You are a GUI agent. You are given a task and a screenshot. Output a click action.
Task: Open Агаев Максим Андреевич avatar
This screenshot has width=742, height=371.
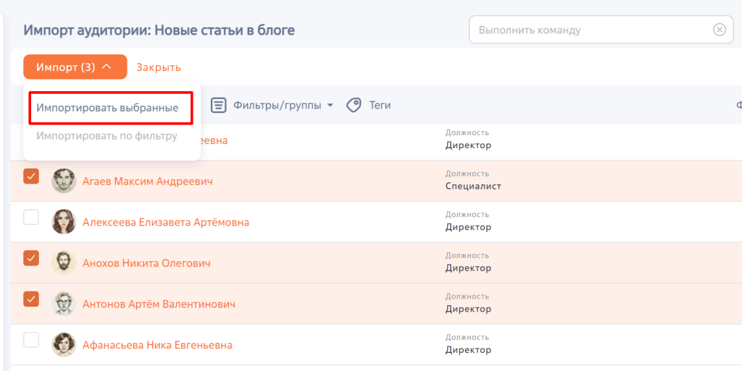(64, 181)
